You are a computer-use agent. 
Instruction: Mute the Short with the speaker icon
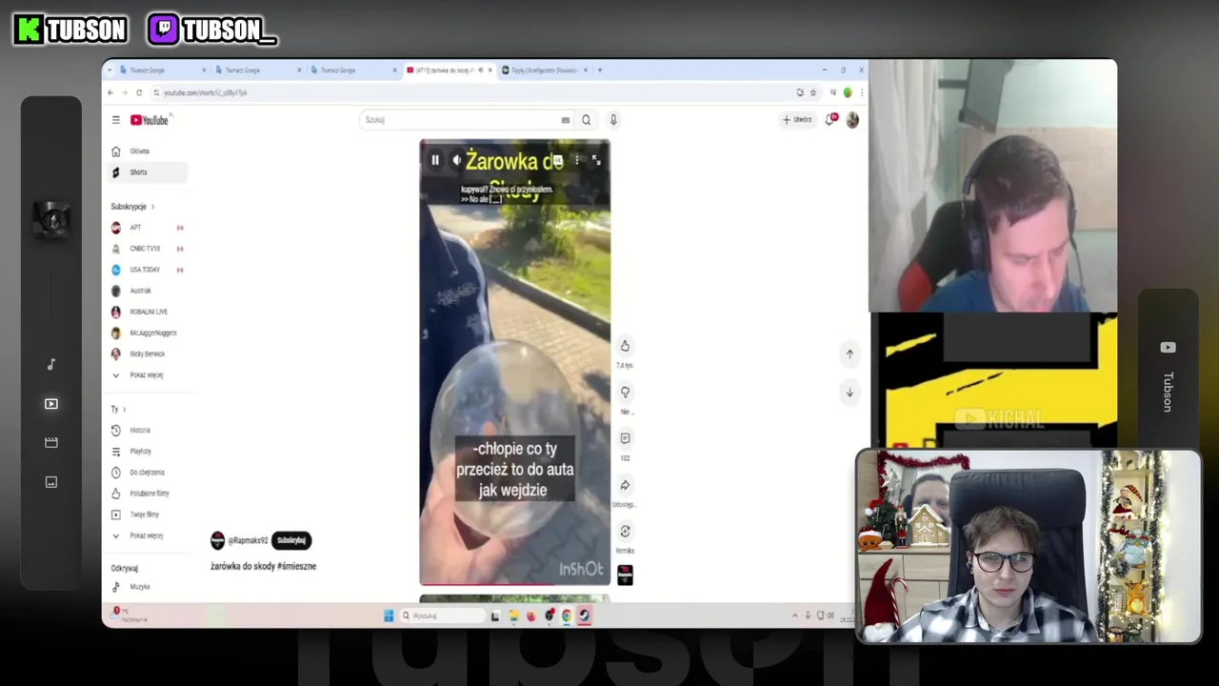[x=457, y=160]
